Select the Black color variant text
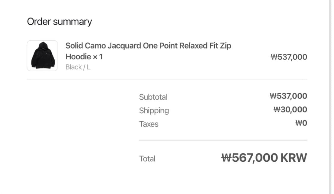 [73, 67]
